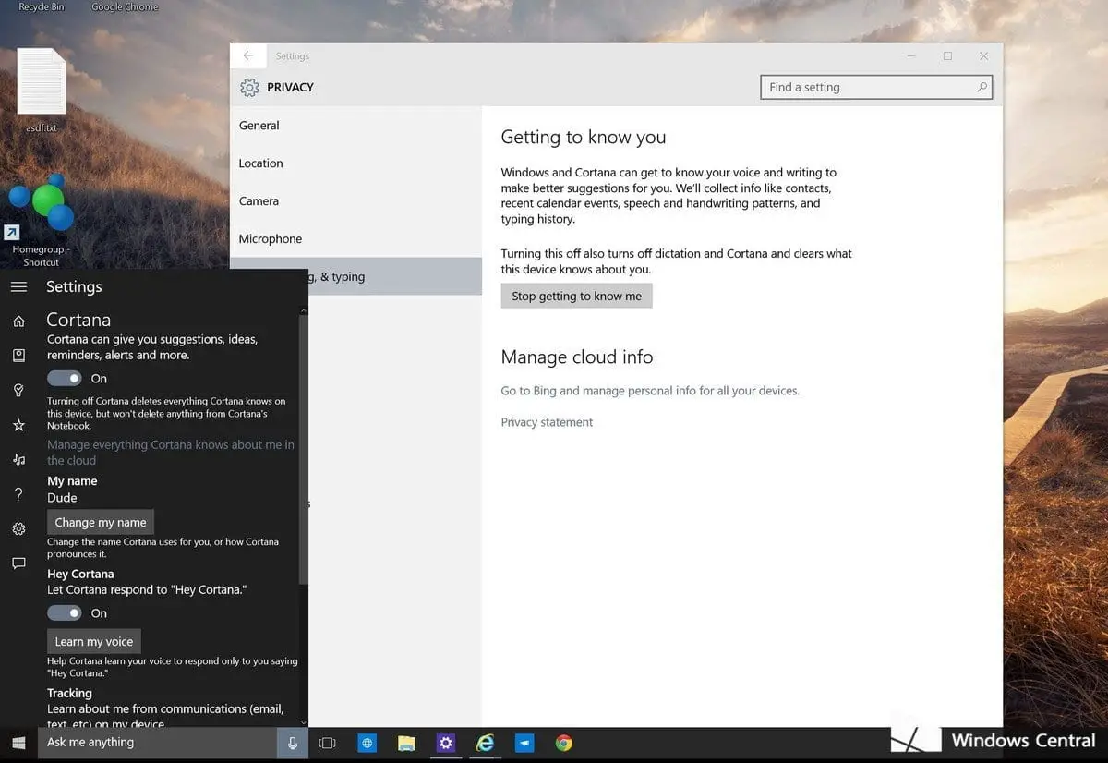Open Cortana Reminders lightbulb icon
The image size is (1108, 763).
point(18,391)
